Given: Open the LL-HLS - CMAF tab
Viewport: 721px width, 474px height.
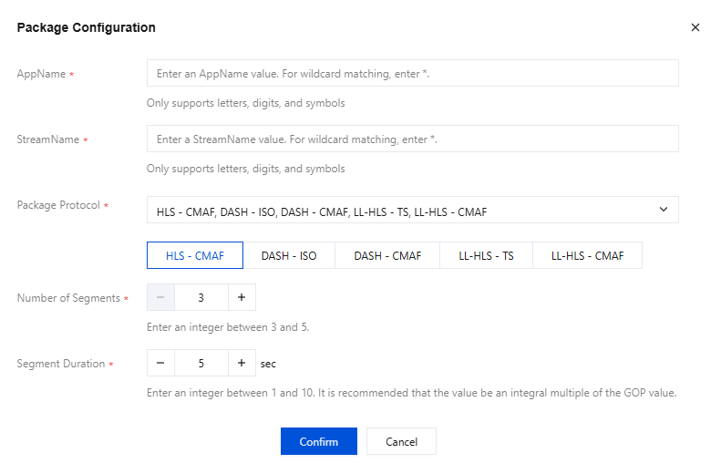Looking at the screenshot, I should click(587, 255).
